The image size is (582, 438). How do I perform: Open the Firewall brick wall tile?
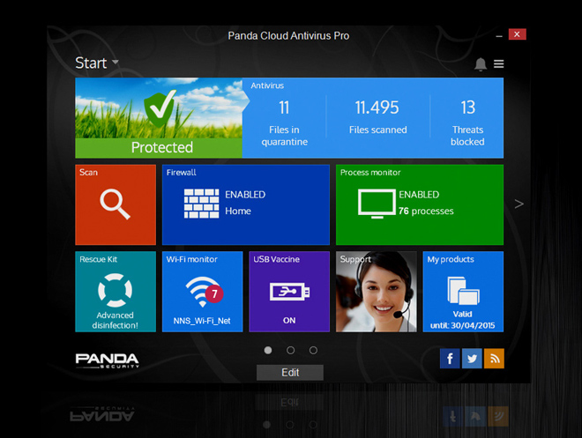point(245,204)
